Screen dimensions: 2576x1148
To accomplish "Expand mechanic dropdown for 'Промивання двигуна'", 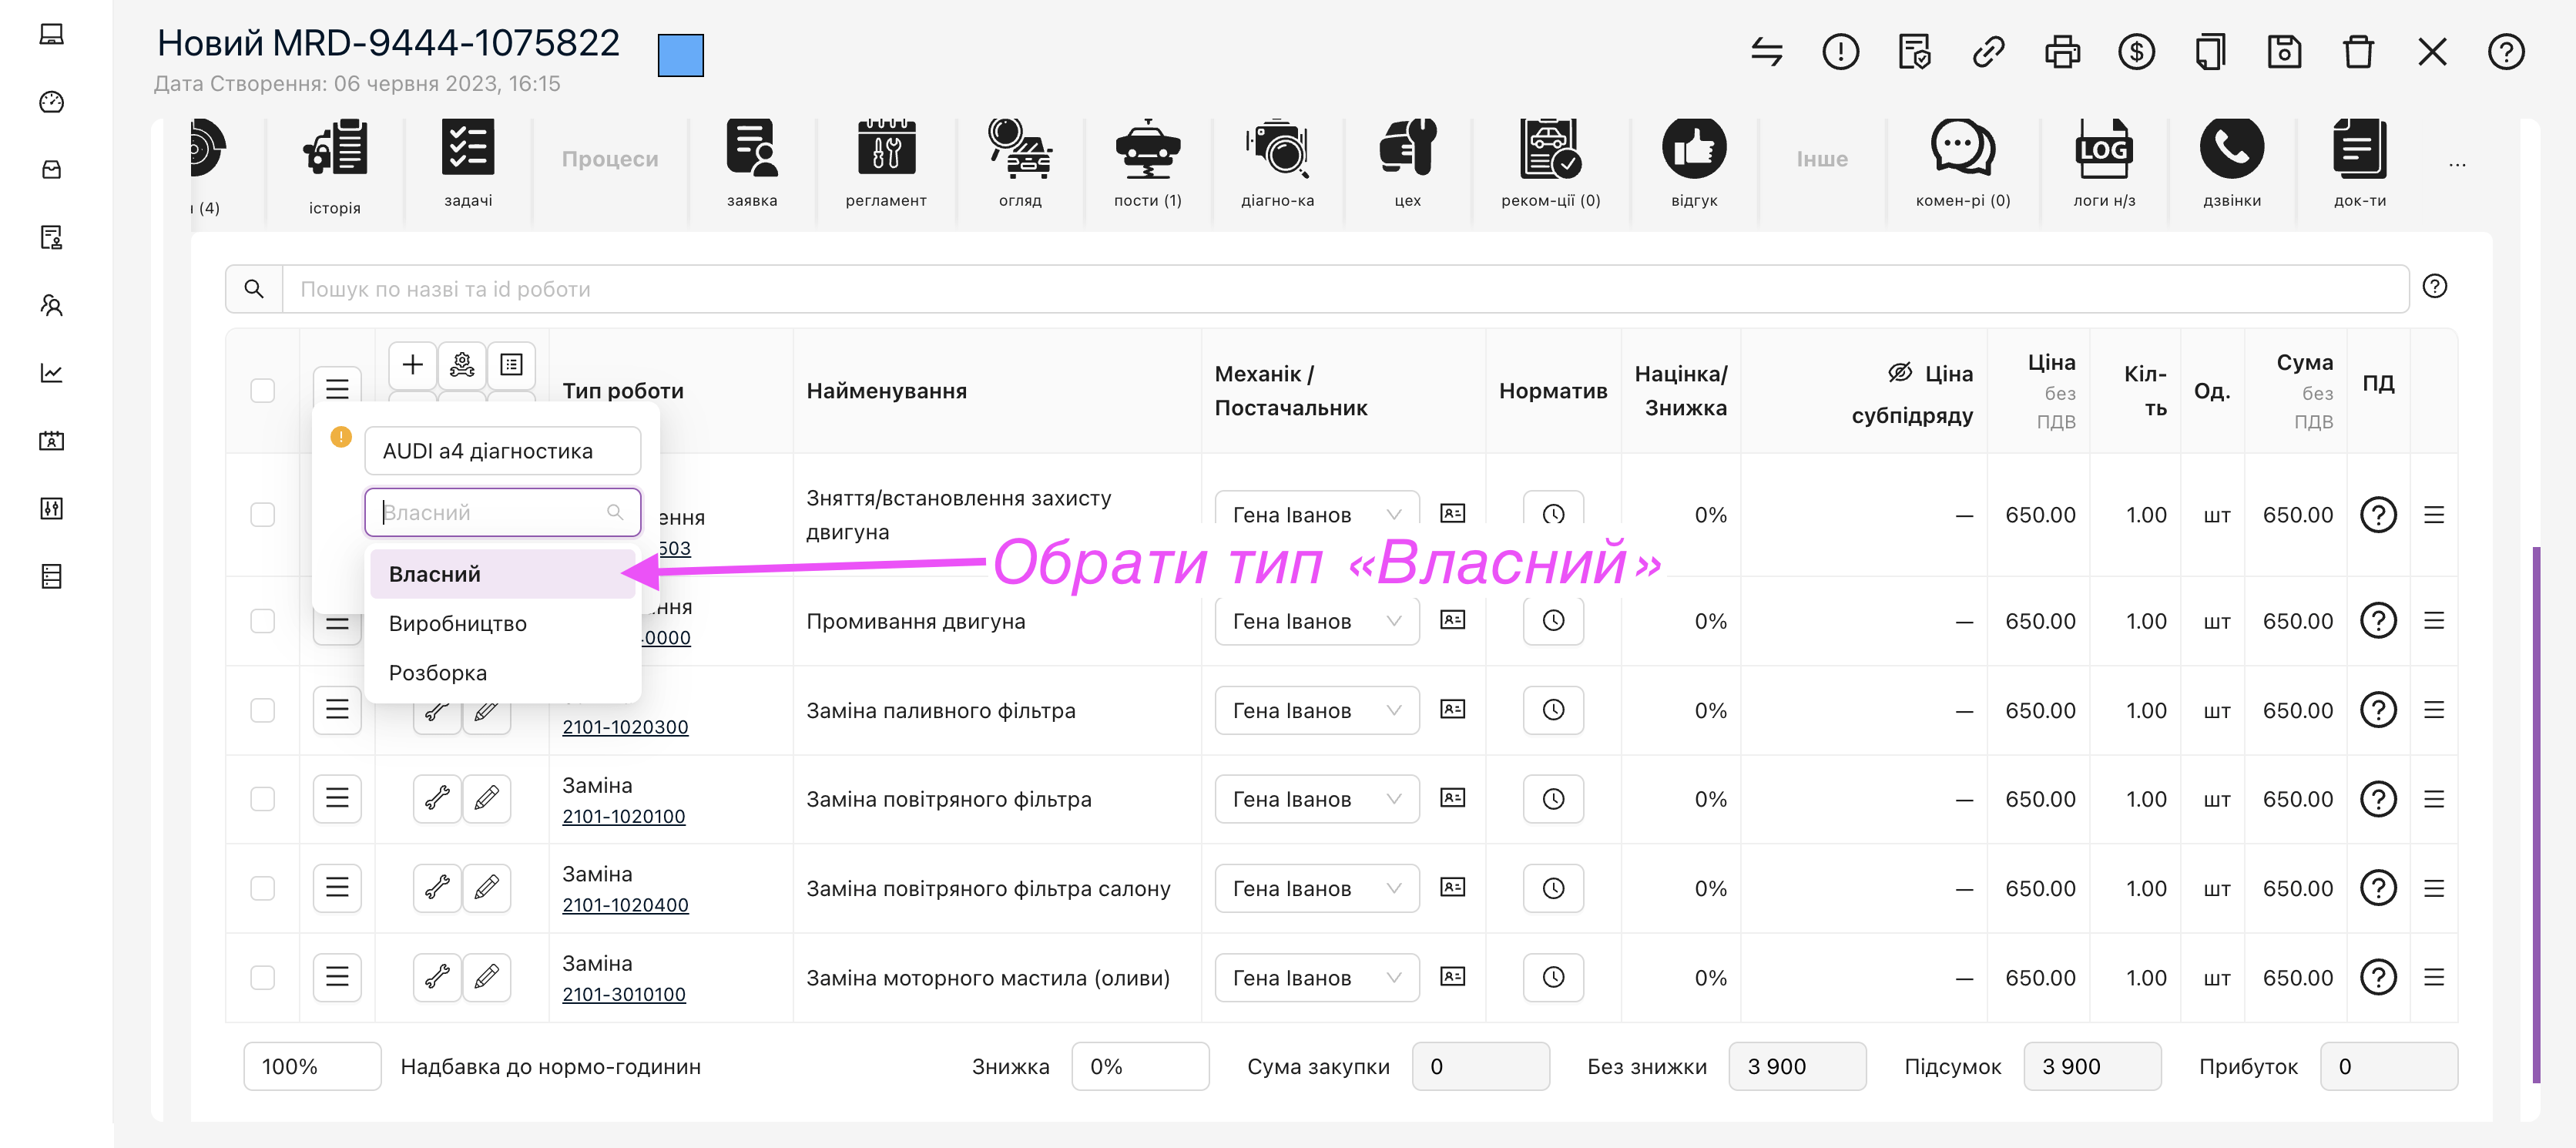I will 1316,621.
